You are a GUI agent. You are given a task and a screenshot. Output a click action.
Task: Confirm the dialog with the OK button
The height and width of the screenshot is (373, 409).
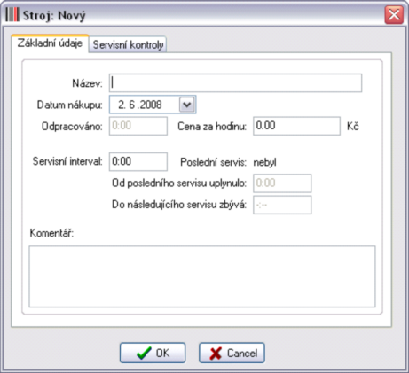[153, 353]
